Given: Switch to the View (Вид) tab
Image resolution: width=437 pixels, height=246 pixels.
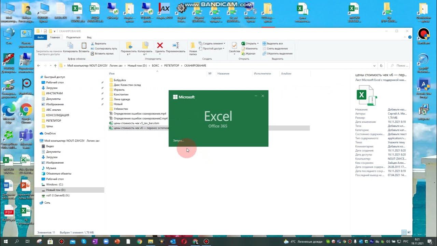Looking at the screenshot, I should click(x=89, y=37).
